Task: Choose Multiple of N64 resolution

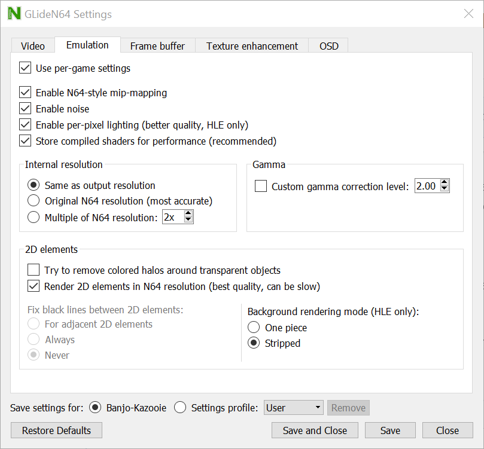Action: 34,216
